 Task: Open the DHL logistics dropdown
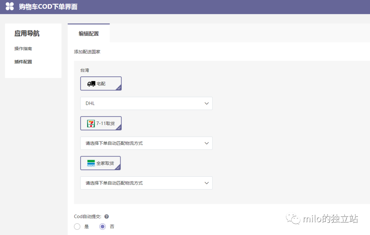click(207, 103)
